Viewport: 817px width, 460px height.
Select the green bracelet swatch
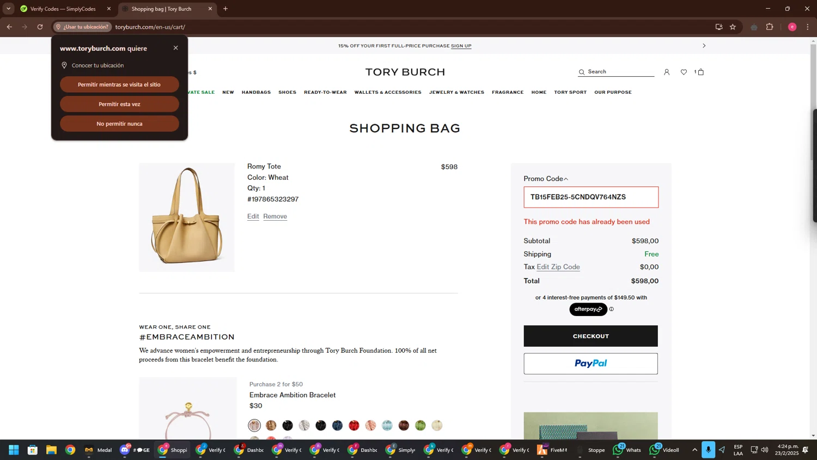tap(420, 426)
